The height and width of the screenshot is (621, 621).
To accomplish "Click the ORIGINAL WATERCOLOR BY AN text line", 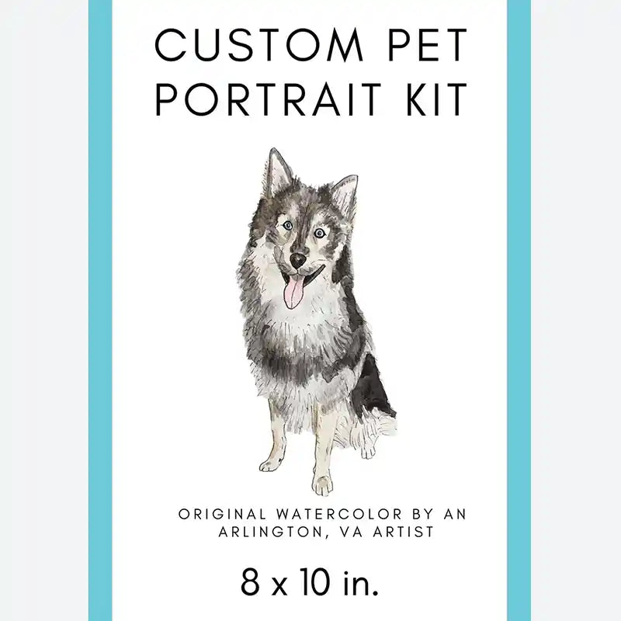I will click(323, 514).
